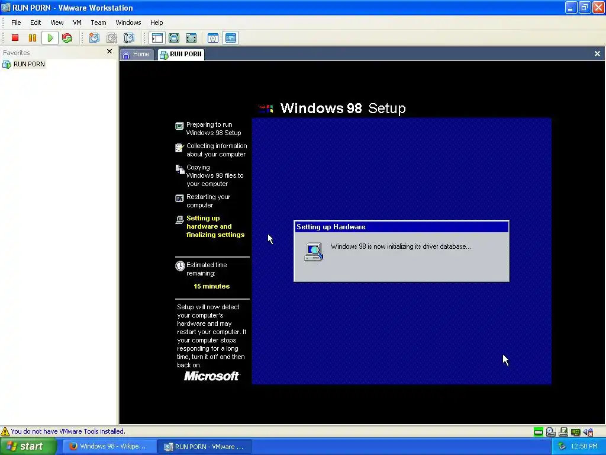
Task: Toggle the sidebar view toolbar icon
Action: tap(157, 38)
